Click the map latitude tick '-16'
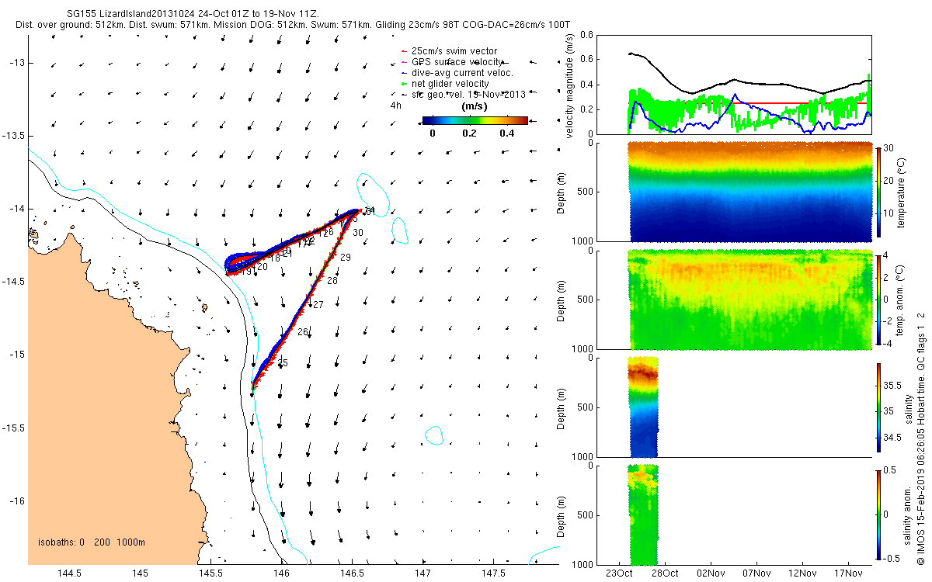 point(19,501)
